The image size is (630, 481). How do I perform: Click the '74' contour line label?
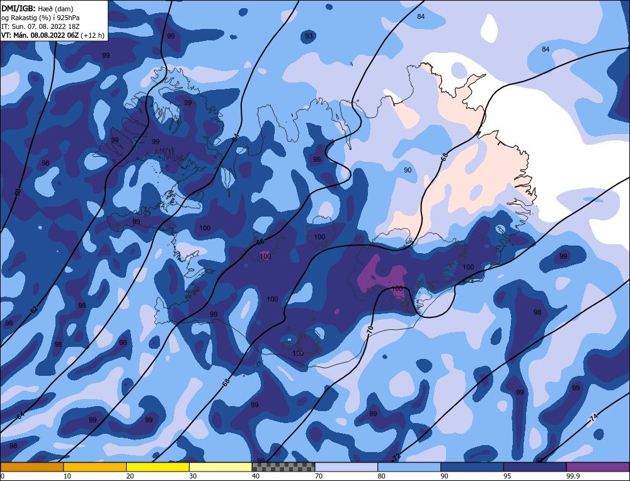[x=594, y=417]
